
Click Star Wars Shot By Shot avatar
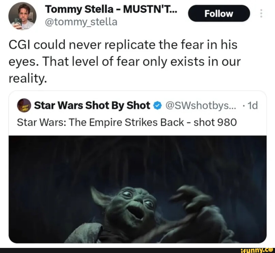24,105
